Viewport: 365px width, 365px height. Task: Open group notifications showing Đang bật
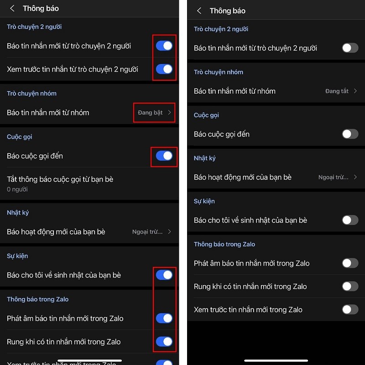click(x=89, y=113)
